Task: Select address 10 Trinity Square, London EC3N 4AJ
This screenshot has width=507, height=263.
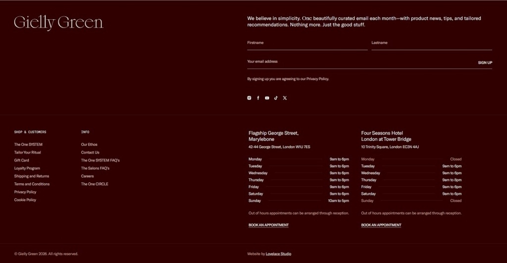Action: pos(390,147)
